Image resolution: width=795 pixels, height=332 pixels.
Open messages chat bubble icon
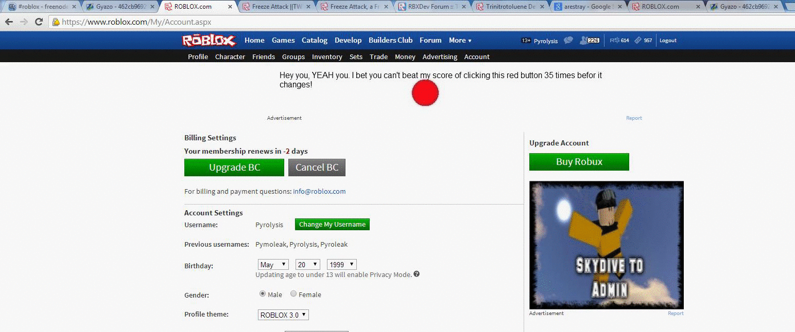568,40
